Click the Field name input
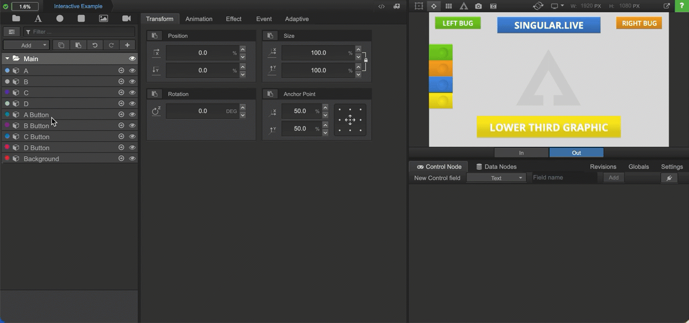The height and width of the screenshot is (323, 689). tap(563, 178)
